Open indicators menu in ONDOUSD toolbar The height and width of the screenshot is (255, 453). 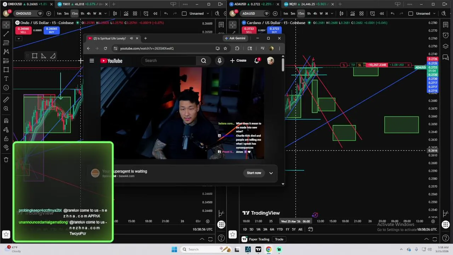click(126, 13)
